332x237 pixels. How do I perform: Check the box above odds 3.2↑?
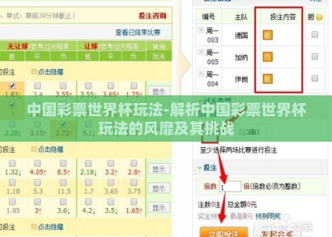[x=111, y=163]
